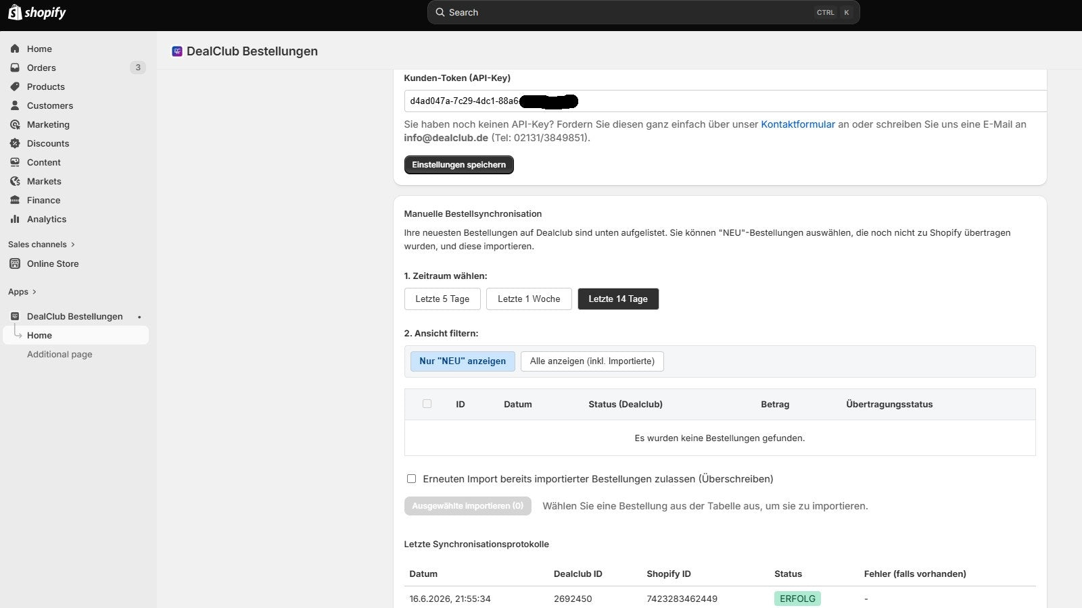
Task: Click the Fehler (falls vorhanden) column header
Action: coord(915,574)
